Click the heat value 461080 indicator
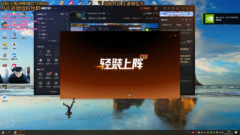The image size is (240, 135). point(149,18)
